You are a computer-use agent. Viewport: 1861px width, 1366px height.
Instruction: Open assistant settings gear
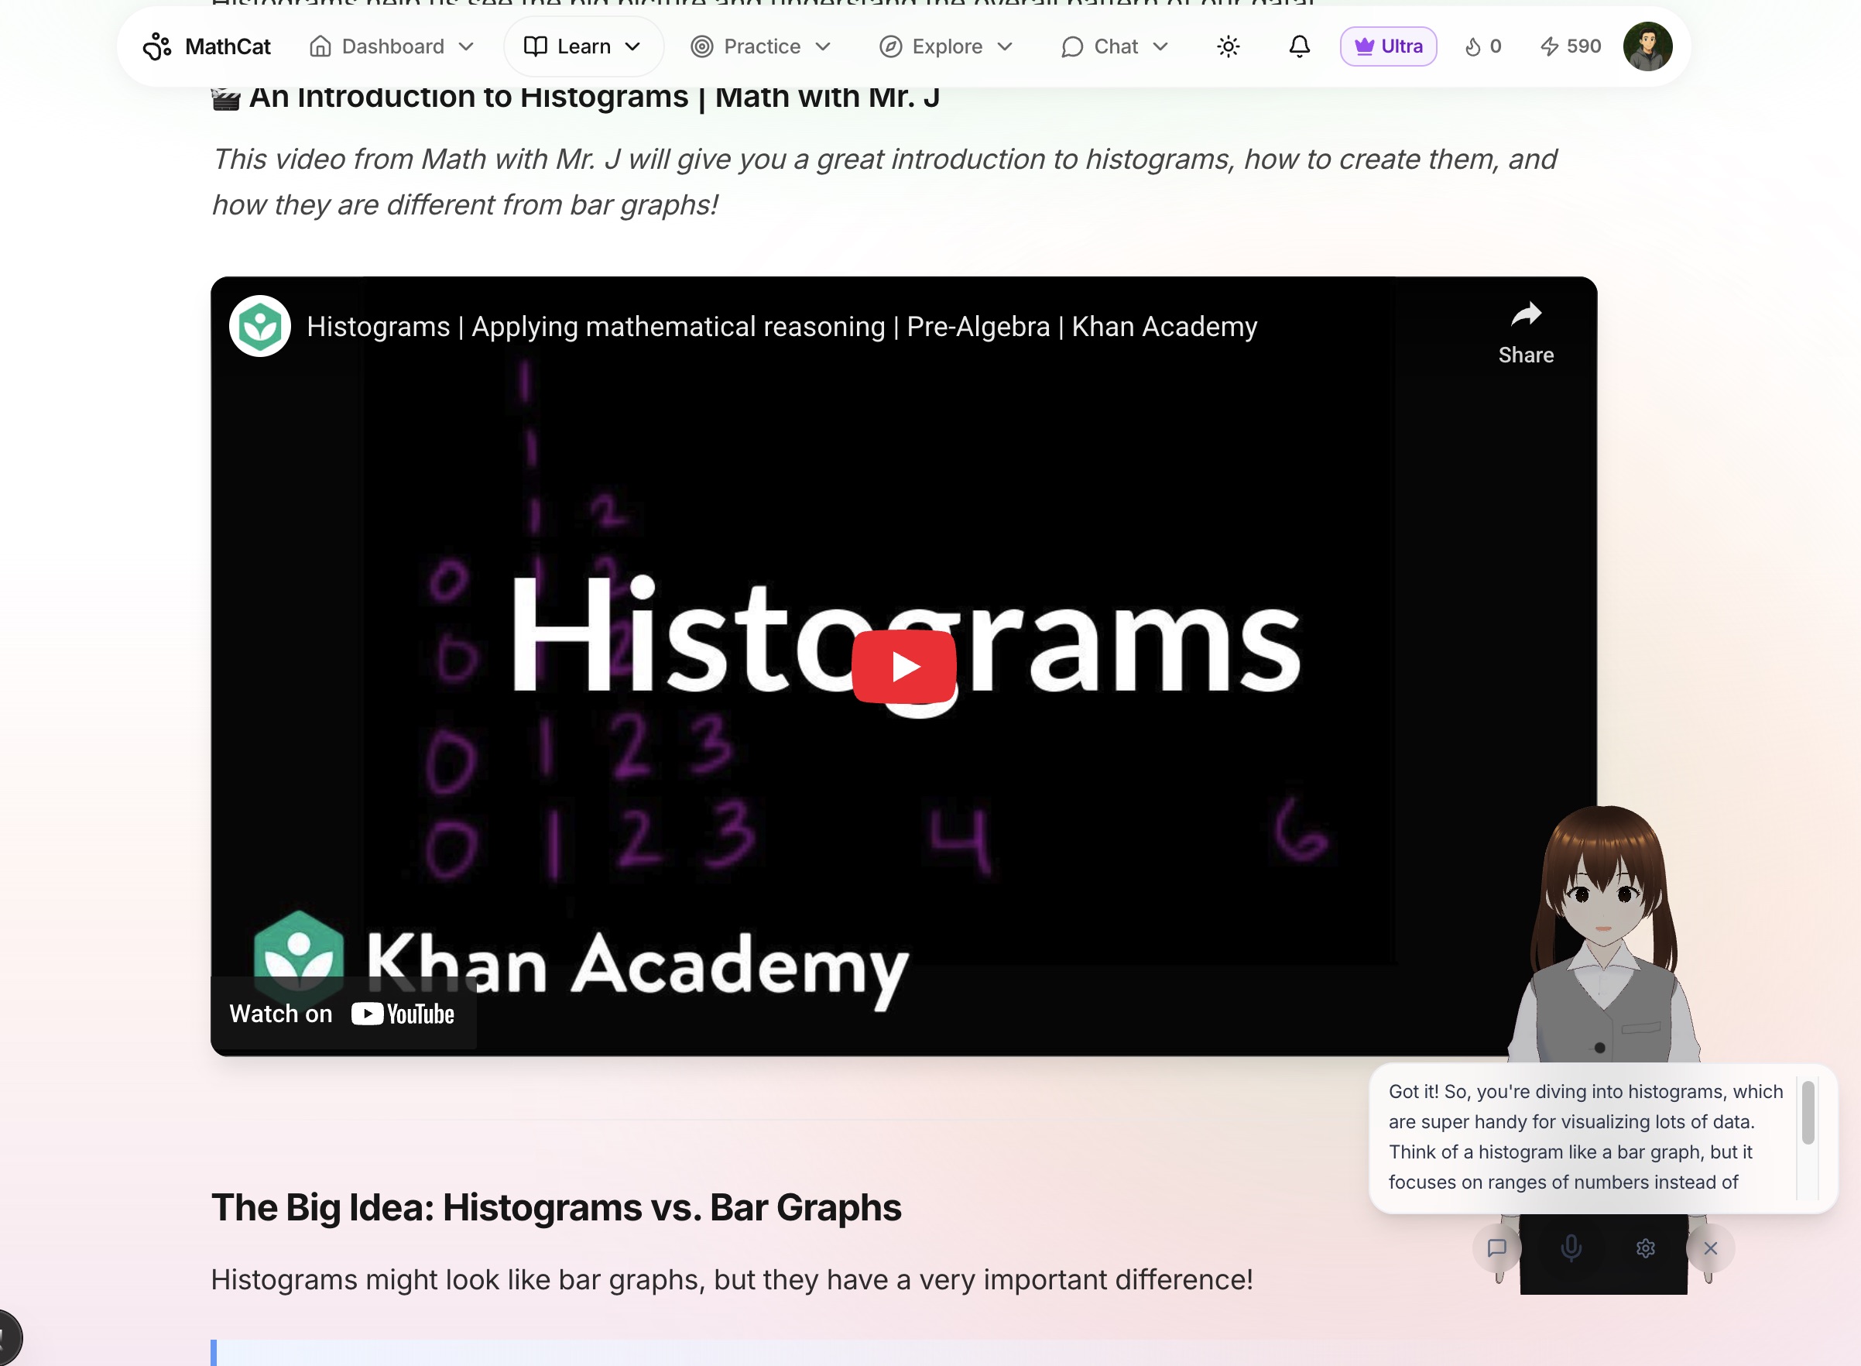pos(1645,1248)
